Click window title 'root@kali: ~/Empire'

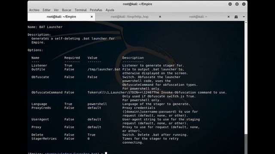(137, 4)
